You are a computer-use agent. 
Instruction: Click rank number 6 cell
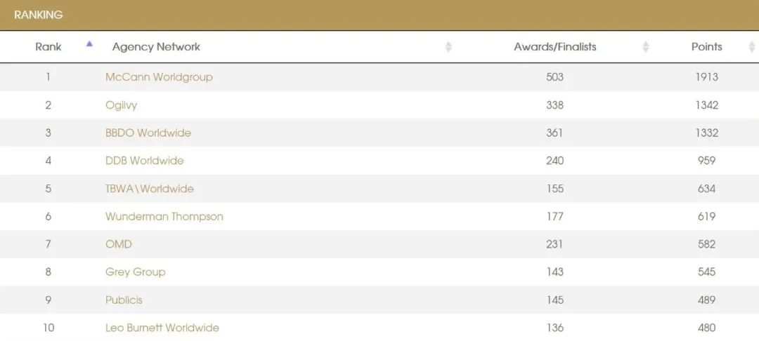tap(48, 216)
